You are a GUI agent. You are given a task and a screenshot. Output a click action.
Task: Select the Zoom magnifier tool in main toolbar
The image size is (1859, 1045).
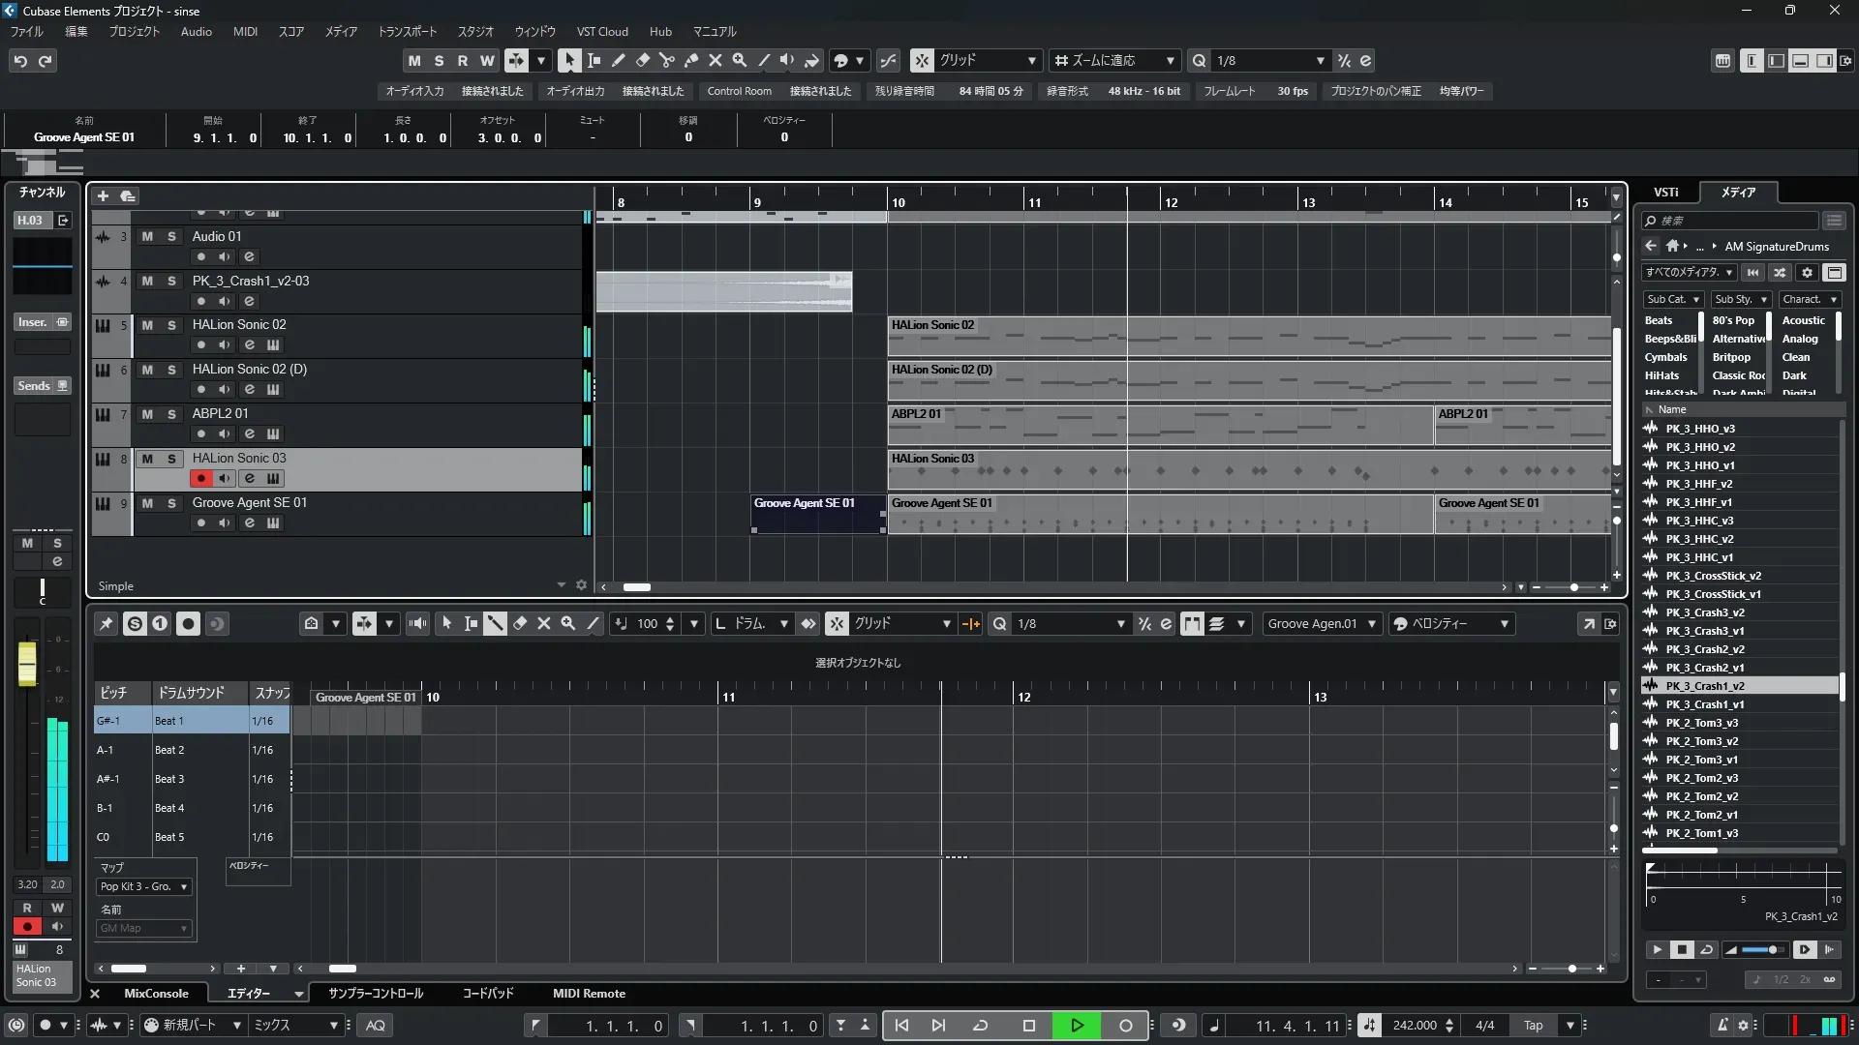pyautogui.click(x=740, y=60)
